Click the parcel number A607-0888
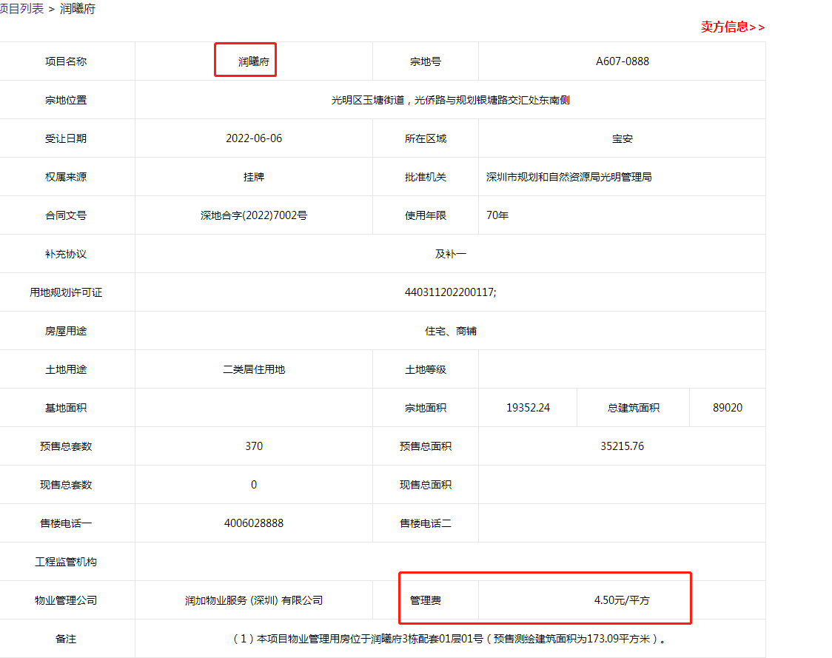The width and height of the screenshot is (832, 658). click(622, 61)
